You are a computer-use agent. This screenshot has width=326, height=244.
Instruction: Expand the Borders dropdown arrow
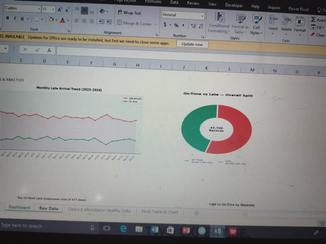point(42,20)
